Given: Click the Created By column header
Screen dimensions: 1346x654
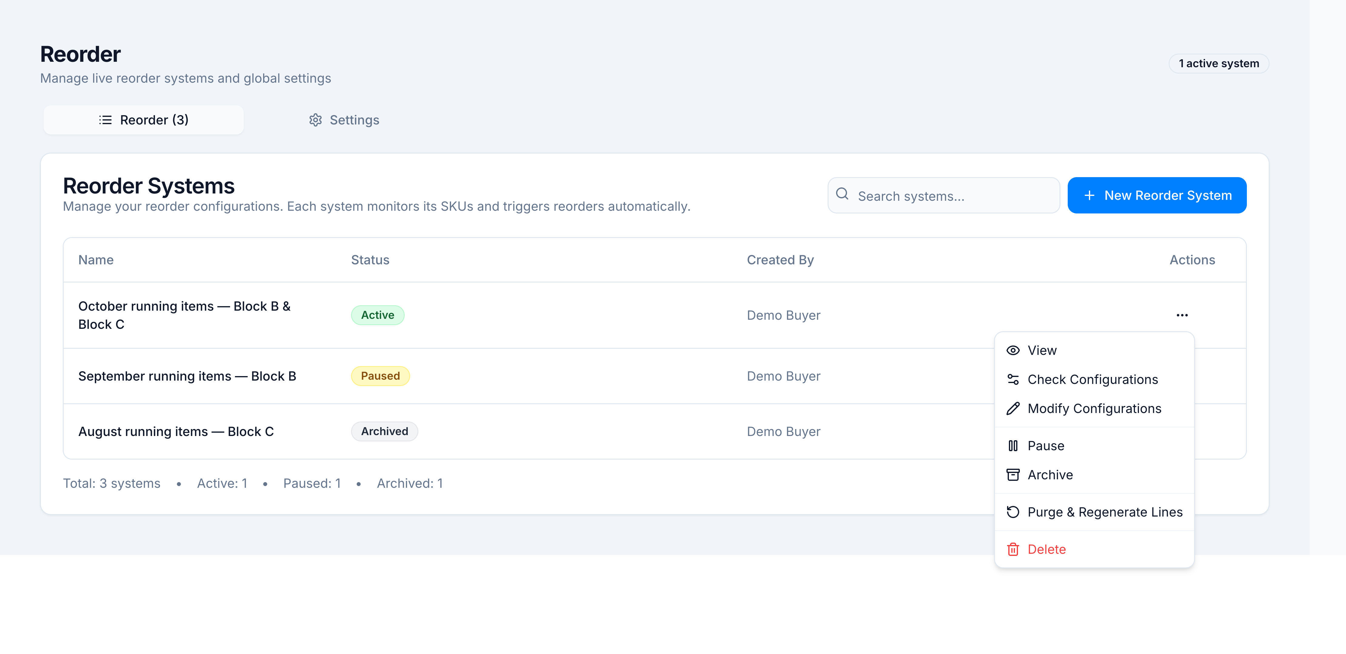Looking at the screenshot, I should point(780,260).
